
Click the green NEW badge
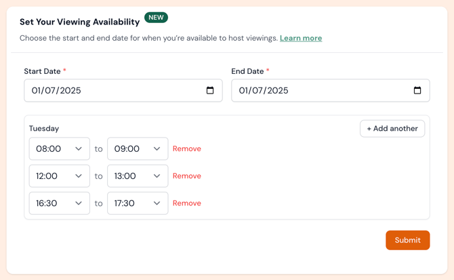(156, 18)
